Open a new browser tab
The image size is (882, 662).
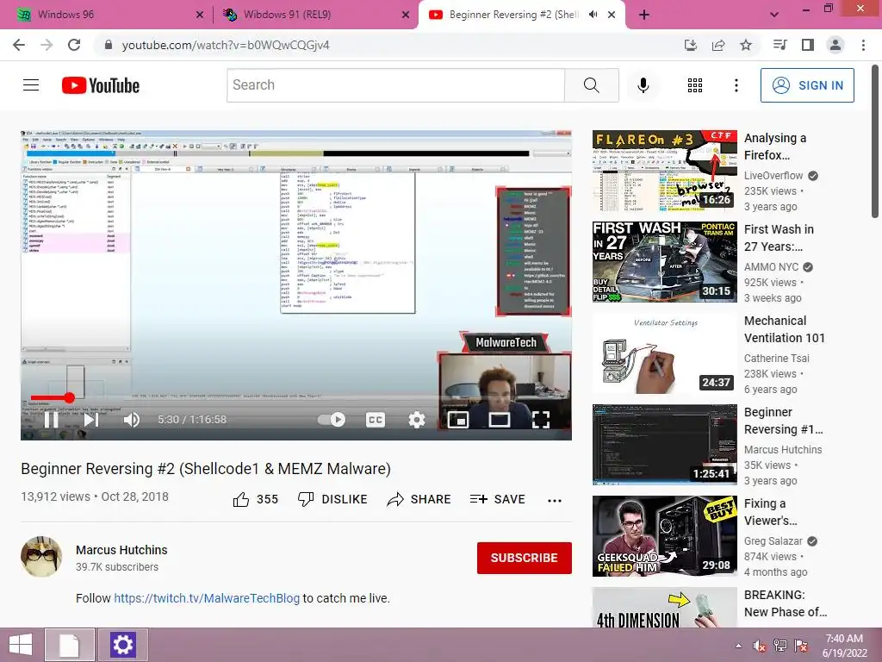[x=644, y=15]
